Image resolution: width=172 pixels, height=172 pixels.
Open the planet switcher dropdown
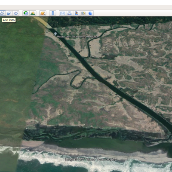coord(43,13)
